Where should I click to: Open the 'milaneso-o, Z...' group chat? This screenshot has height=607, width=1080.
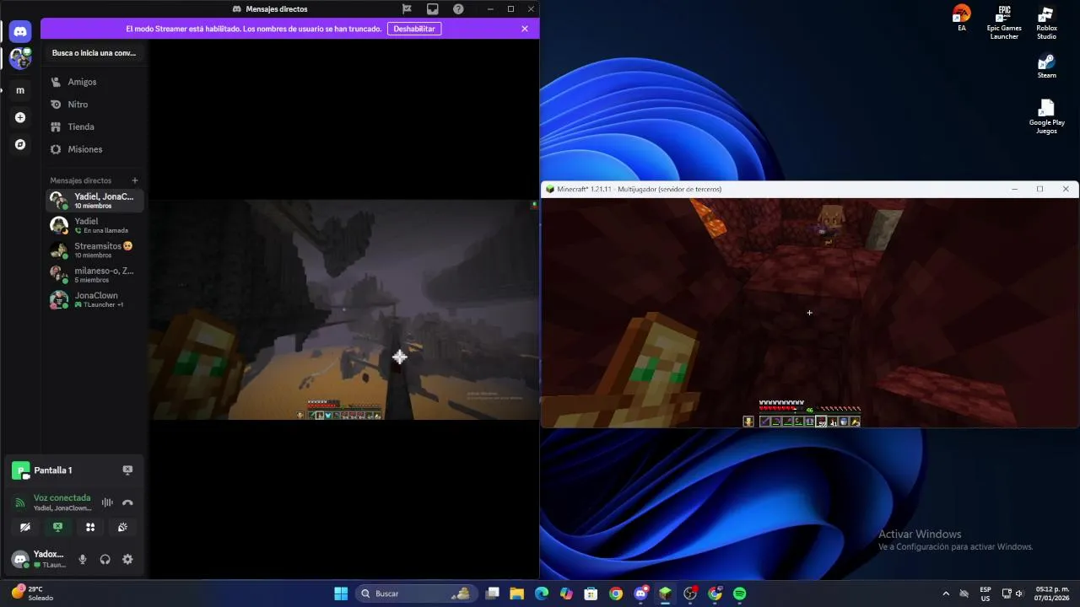(94, 275)
